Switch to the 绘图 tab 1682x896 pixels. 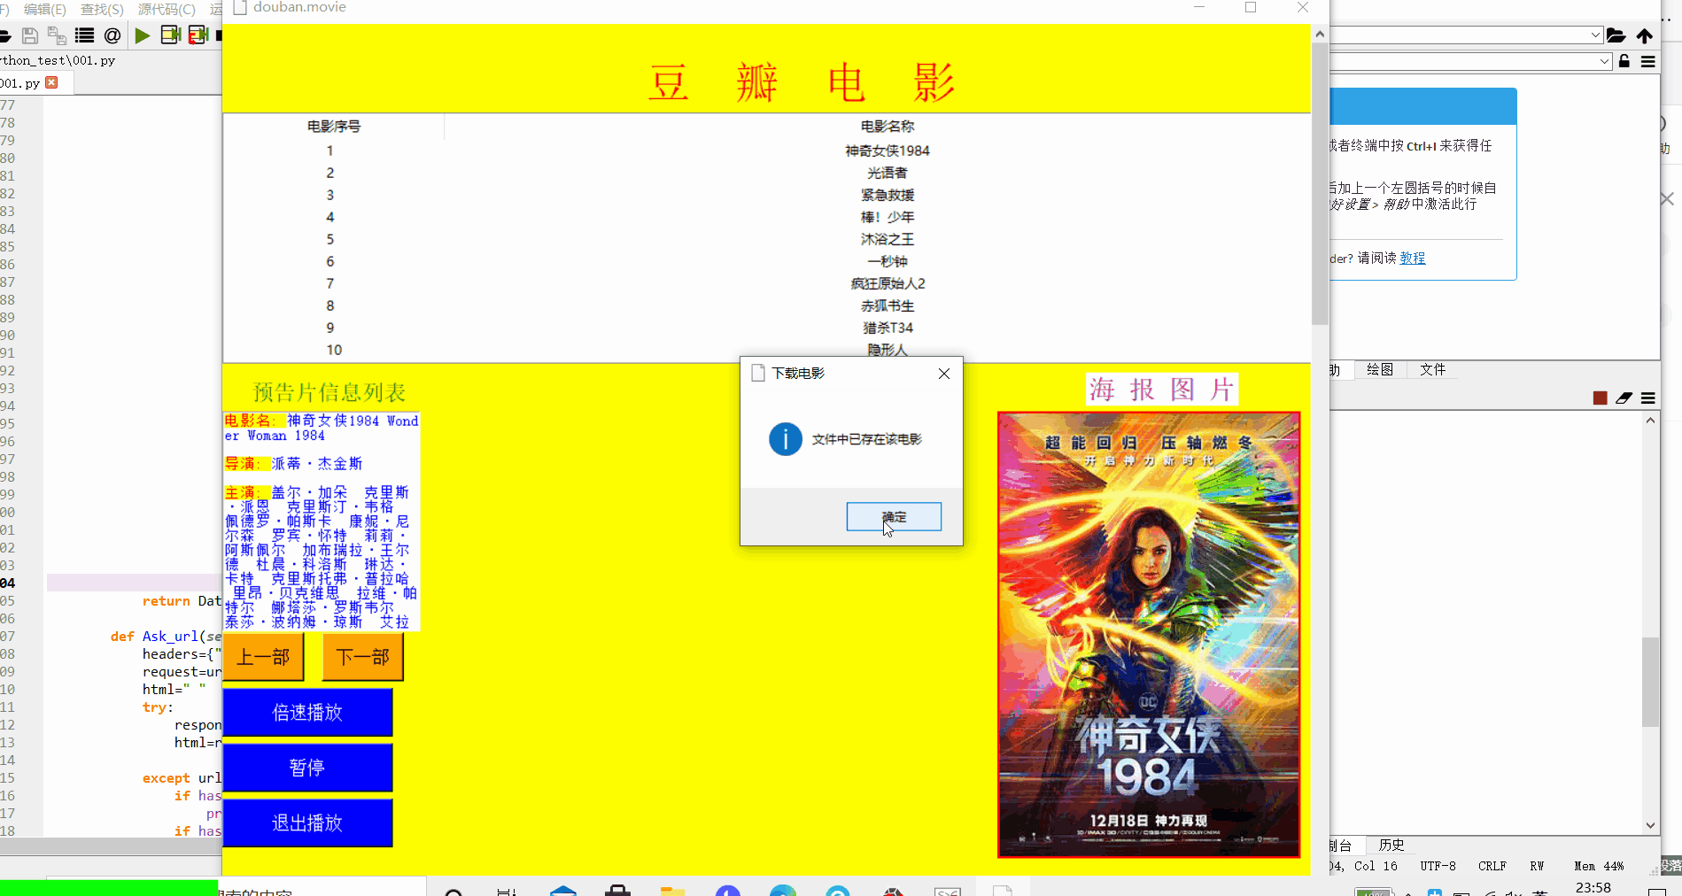coord(1380,369)
